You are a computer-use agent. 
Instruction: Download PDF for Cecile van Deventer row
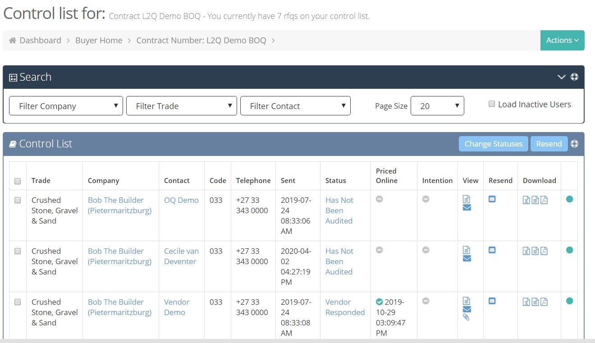pyautogui.click(x=544, y=251)
